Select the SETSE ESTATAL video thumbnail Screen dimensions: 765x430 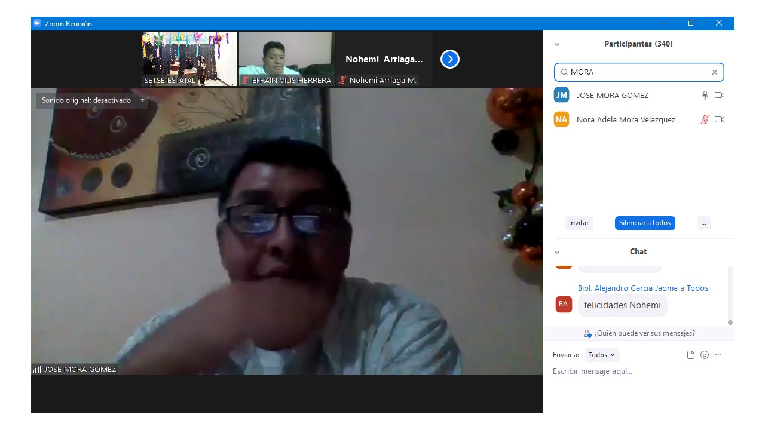click(189, 59)
